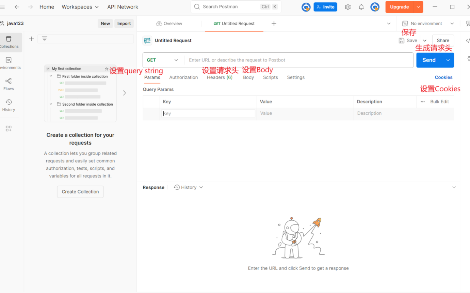Click the Import button

[124, 23]
